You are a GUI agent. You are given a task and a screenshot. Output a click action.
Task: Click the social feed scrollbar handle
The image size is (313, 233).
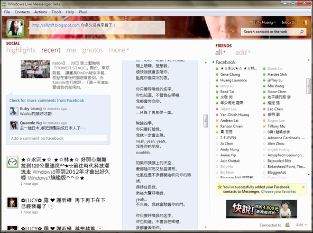(205, 121)
